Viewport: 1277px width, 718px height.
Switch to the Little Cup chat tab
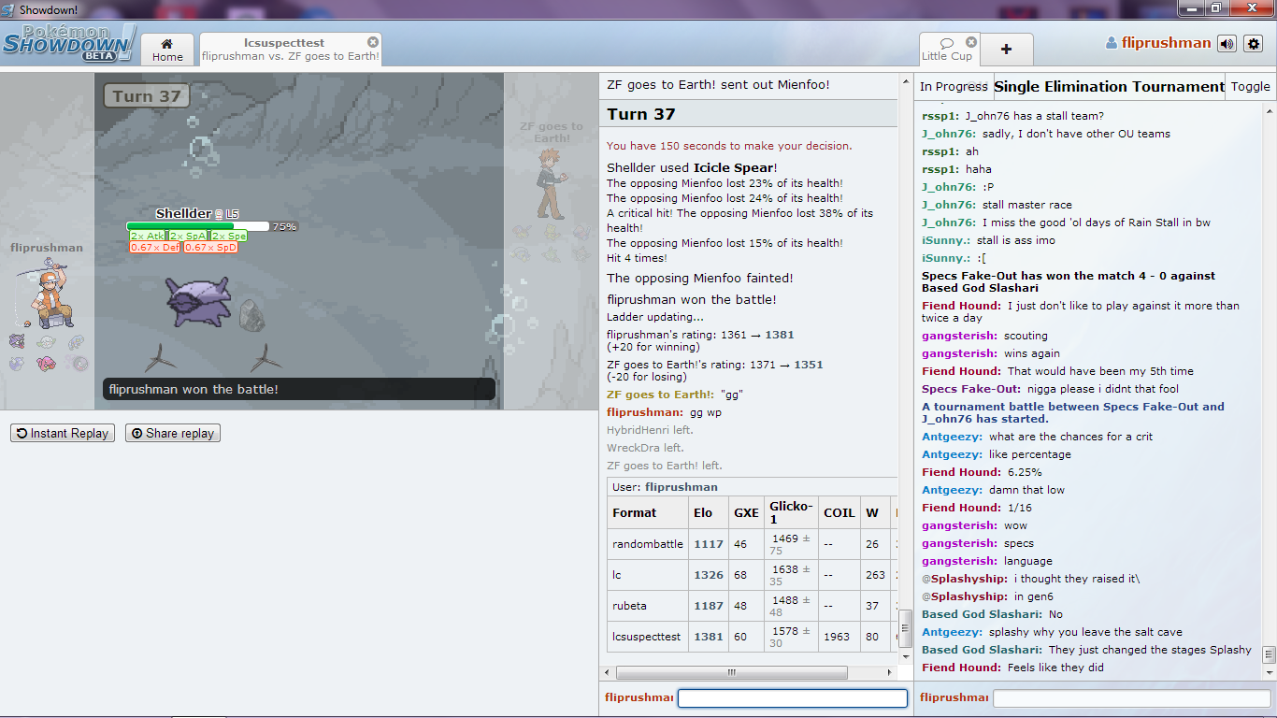click(x=946, y=50)
